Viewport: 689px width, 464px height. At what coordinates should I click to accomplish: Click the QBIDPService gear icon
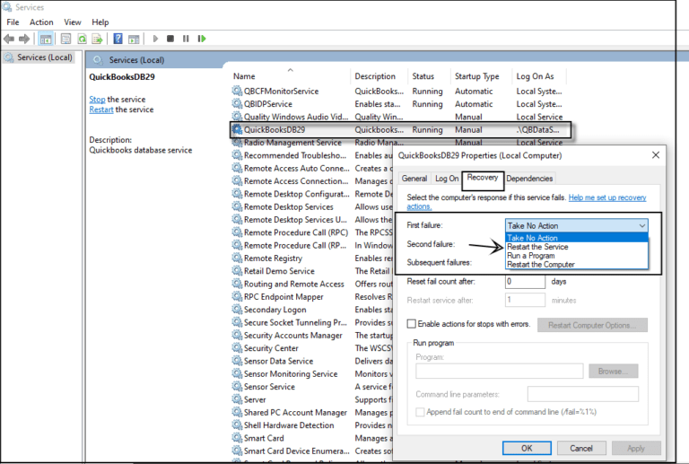(237, 104)
